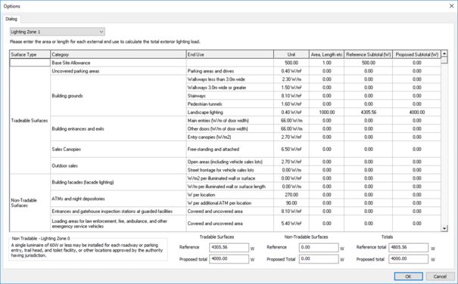The image size is (458, 284).
Task: Select the Dialog tab
Action: pyautogui.click(x=11, y=19)
